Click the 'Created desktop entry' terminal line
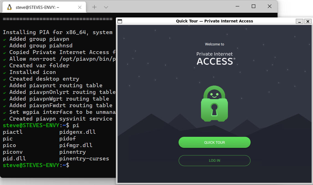313x185 pixels. [41, 79]
